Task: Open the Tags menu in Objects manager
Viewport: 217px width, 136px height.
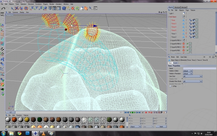Action: (187, 10)
